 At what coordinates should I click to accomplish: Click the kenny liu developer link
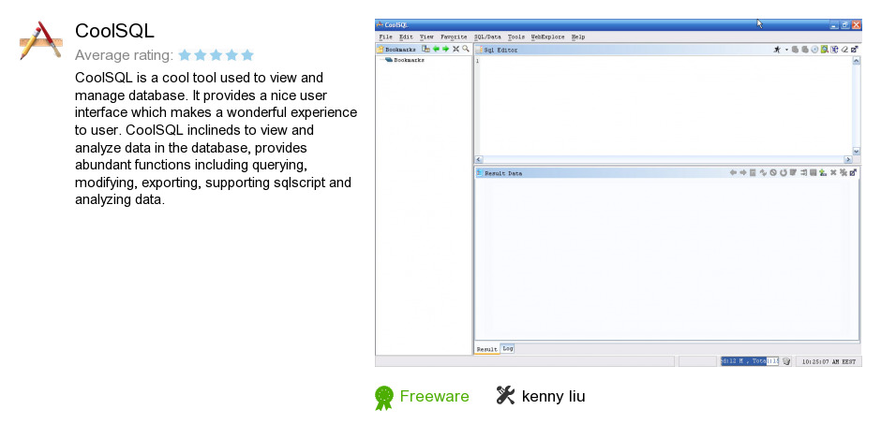point(553,396)
